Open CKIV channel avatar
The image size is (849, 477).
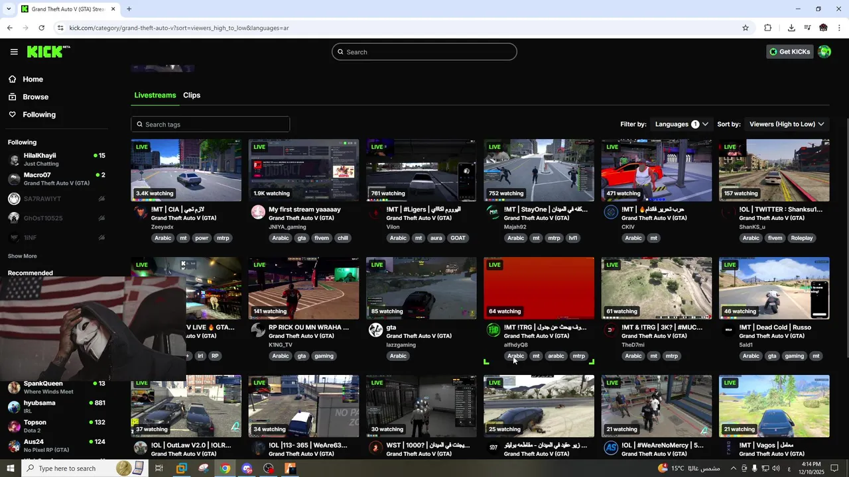[x=611, y=212]
